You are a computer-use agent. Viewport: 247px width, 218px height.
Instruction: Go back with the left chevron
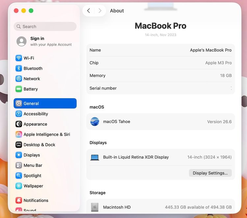point(89,11)
